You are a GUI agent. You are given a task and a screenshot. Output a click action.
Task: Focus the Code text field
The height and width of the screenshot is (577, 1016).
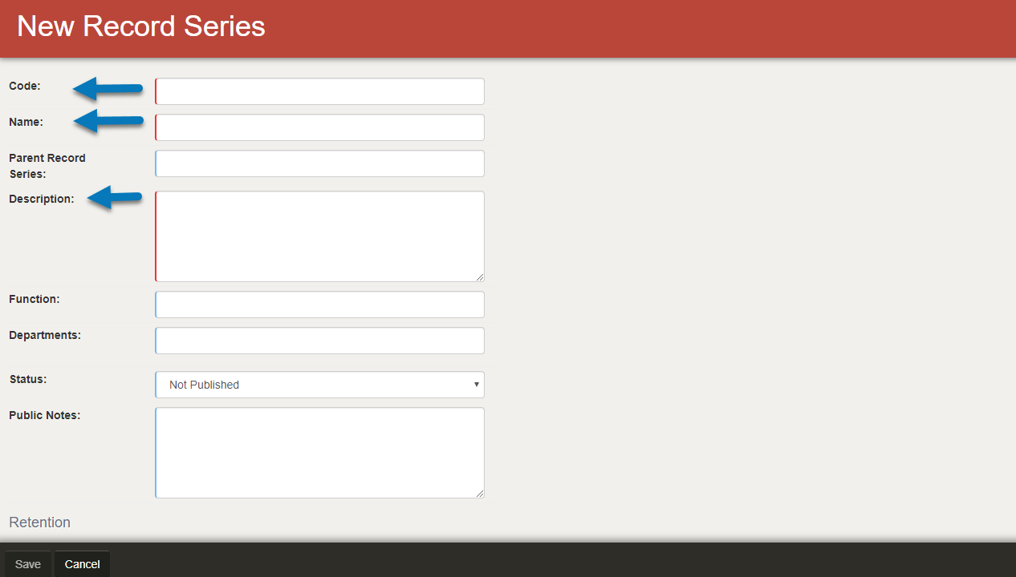click(x=319, y=91)
